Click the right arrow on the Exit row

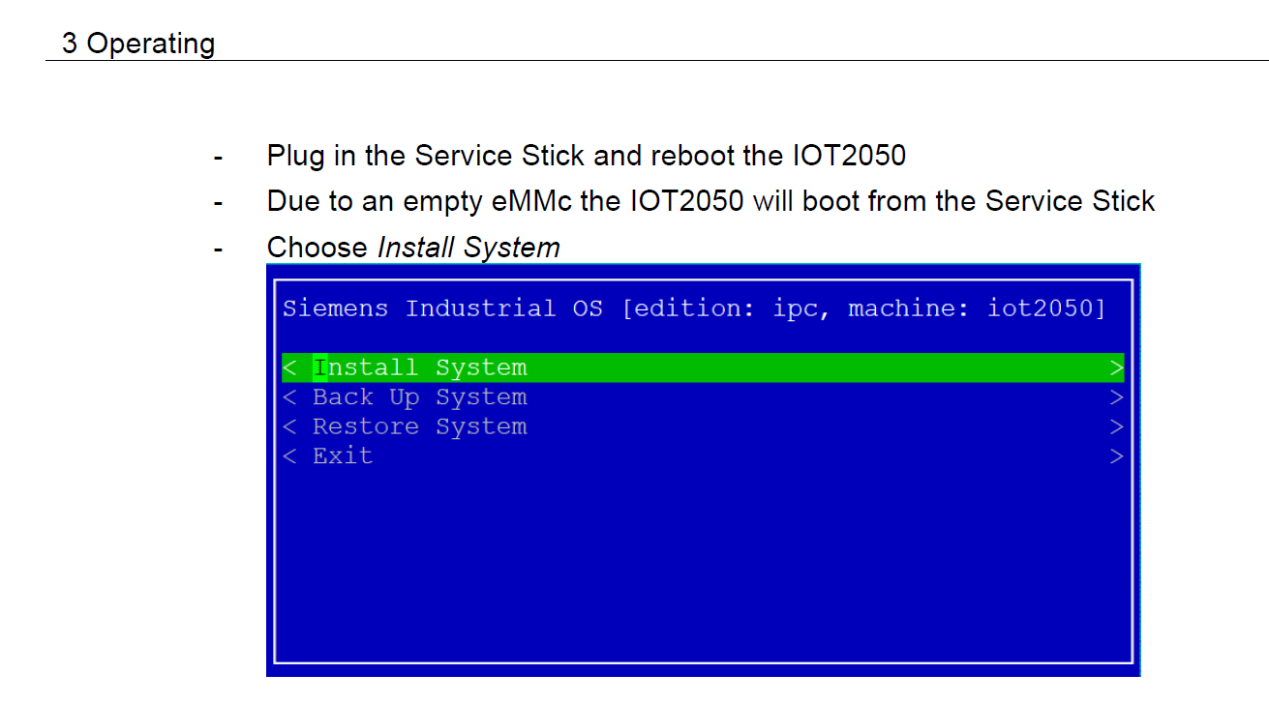coord(1116,456)
